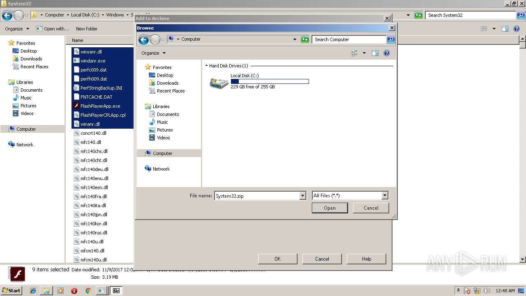526x296 pixels.
Task: Click scroll down arrow in System32 file list
Action: tap(523, 259)
